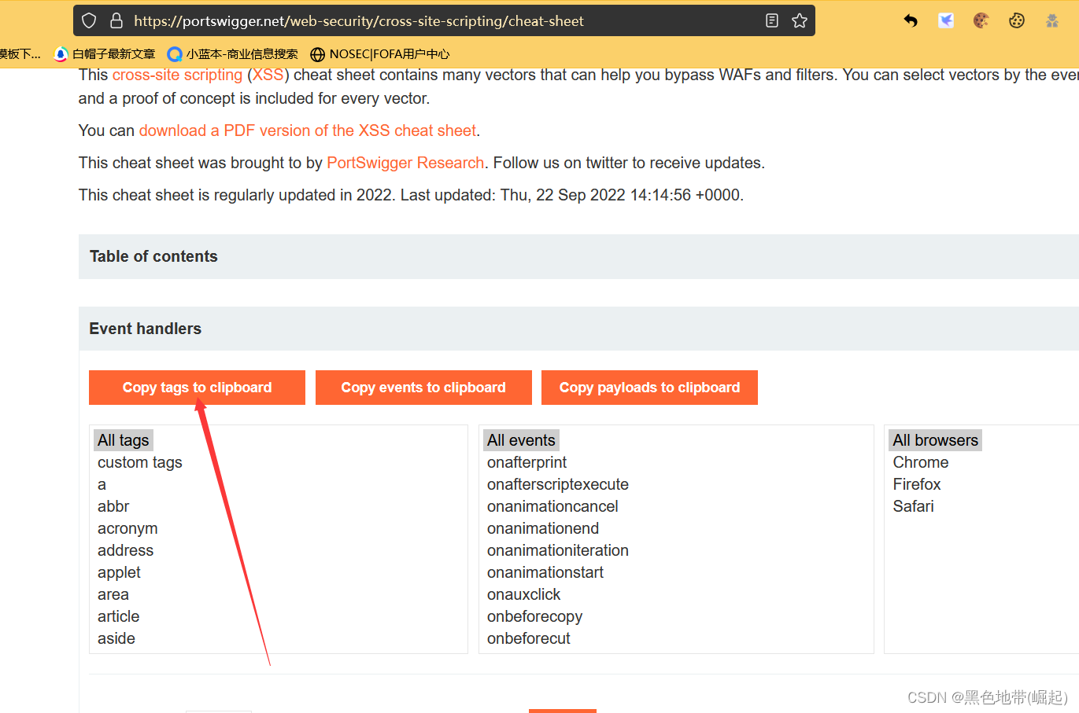Open the blue bird extension in the toolbar
Screen dimensions: 1079x713
click(x=945, y=20)
